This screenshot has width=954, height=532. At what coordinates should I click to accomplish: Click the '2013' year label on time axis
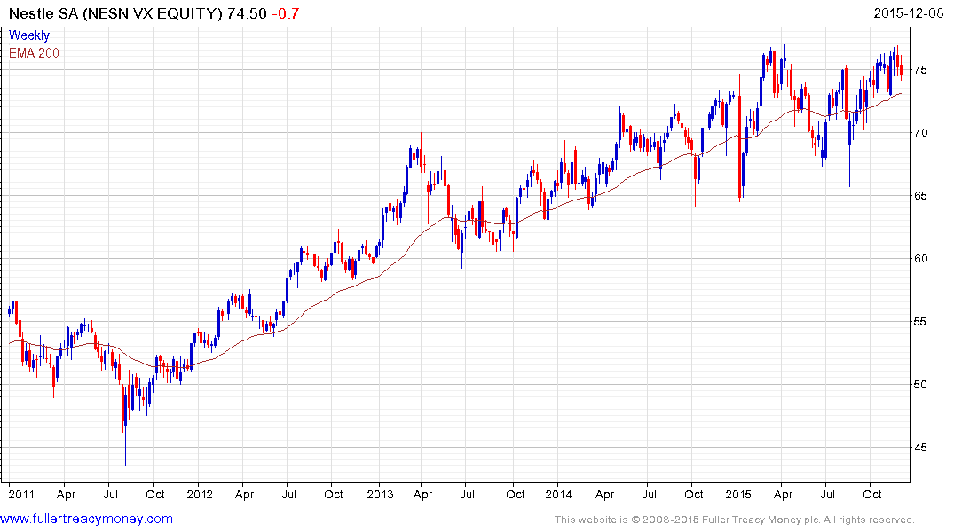point(380,494)
